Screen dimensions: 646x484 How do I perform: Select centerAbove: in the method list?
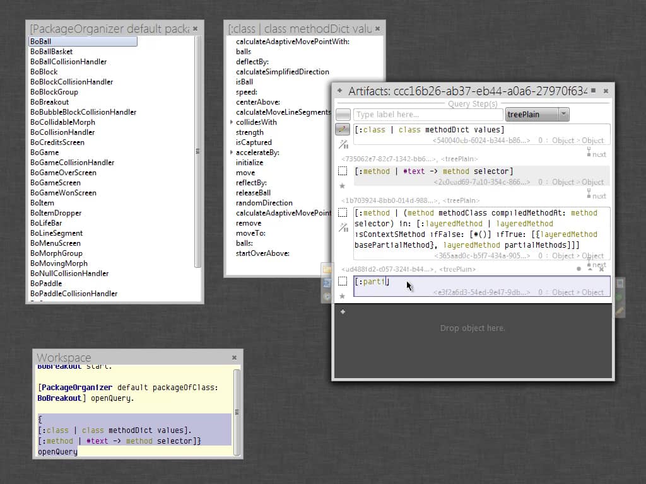point(257,101)
